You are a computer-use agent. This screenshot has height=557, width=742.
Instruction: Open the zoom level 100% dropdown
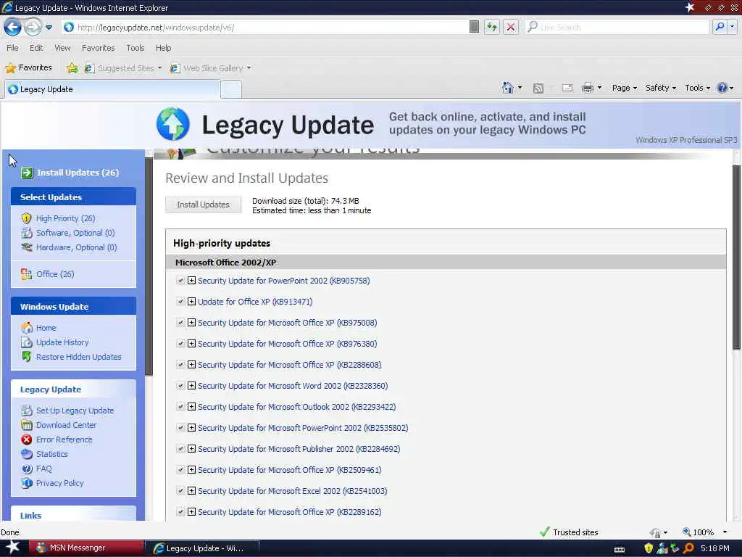725,532
